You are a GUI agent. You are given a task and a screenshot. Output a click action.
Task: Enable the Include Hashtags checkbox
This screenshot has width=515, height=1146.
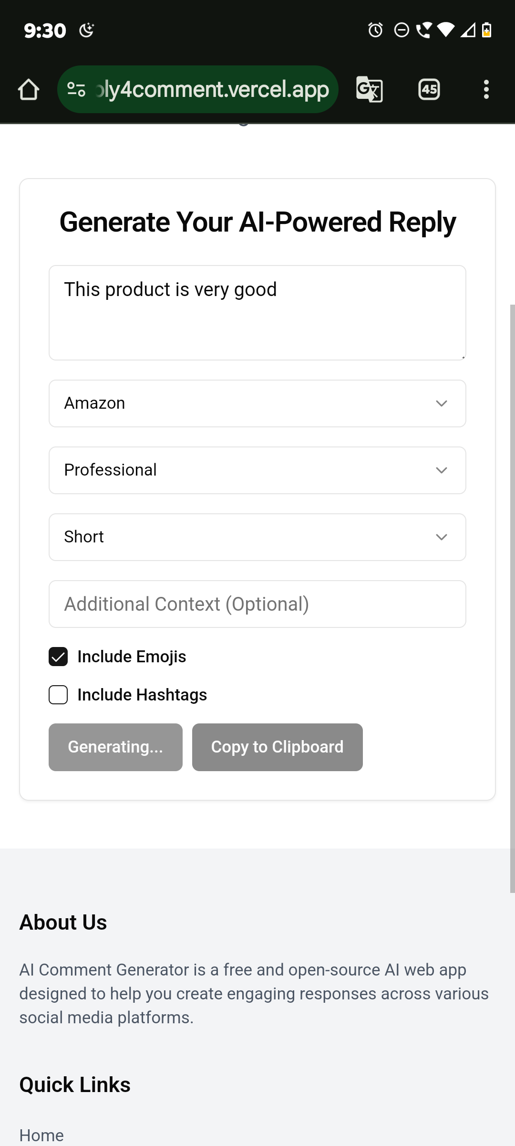coord(58,695)
